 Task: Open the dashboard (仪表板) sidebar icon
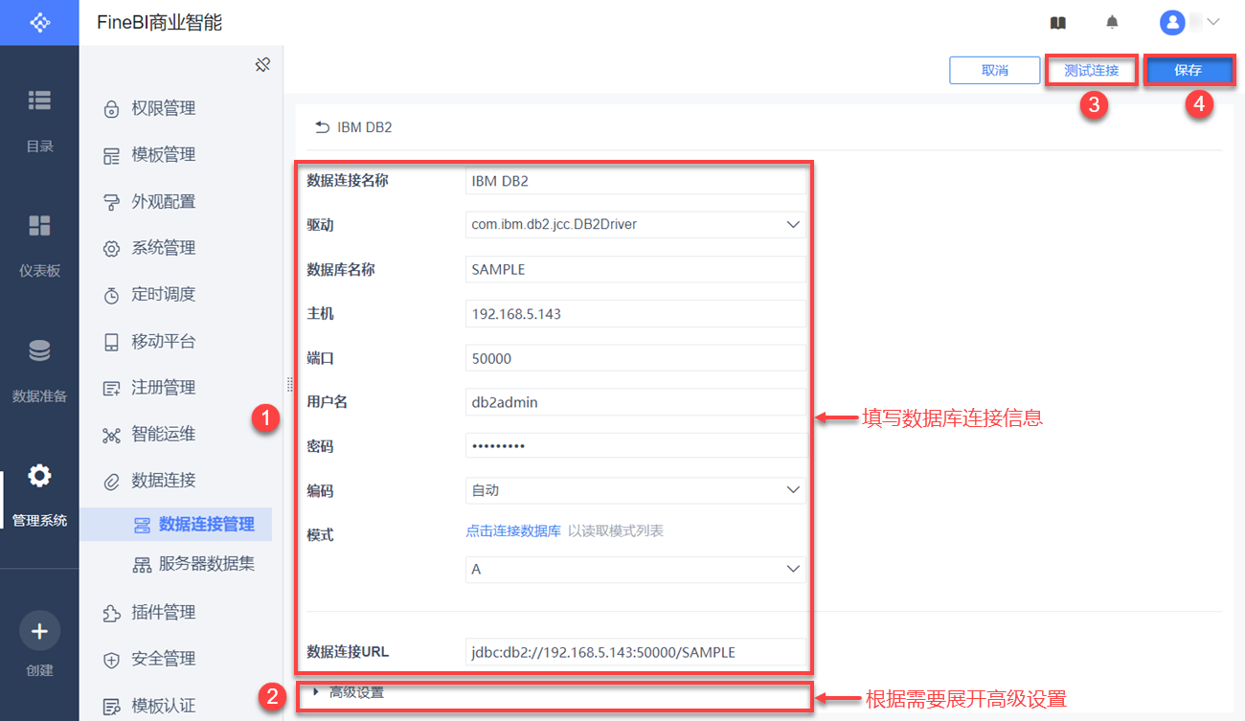coord(39,225)
